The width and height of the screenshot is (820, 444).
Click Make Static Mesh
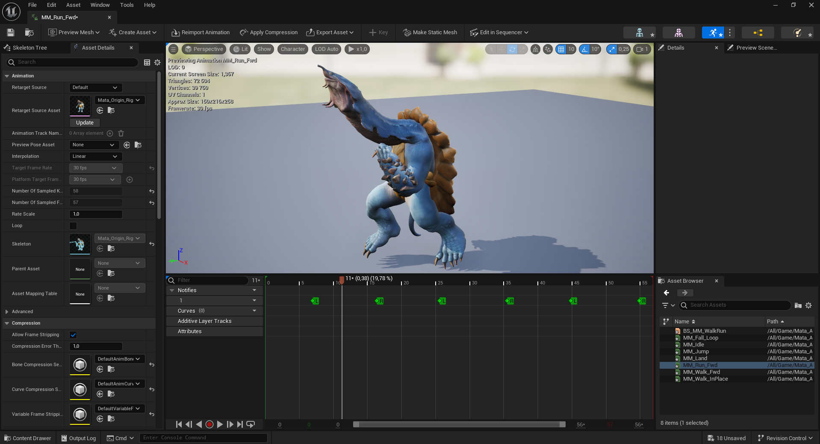[x=430, y=33]
